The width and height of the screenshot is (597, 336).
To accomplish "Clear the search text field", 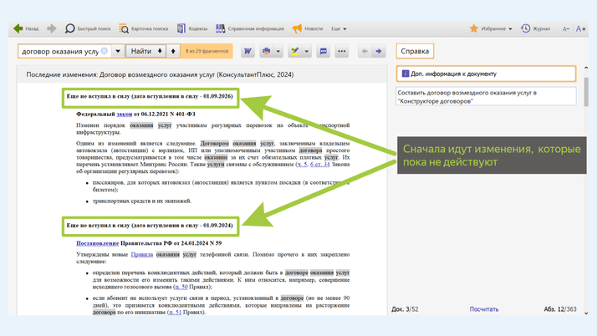I will [x=105, y=52].
